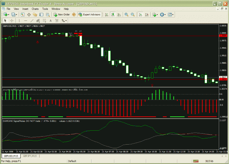Screen dimensions: 229x164
Task: Click the 30/3 kb traffic indicator
Action: (x=209, y=161)
